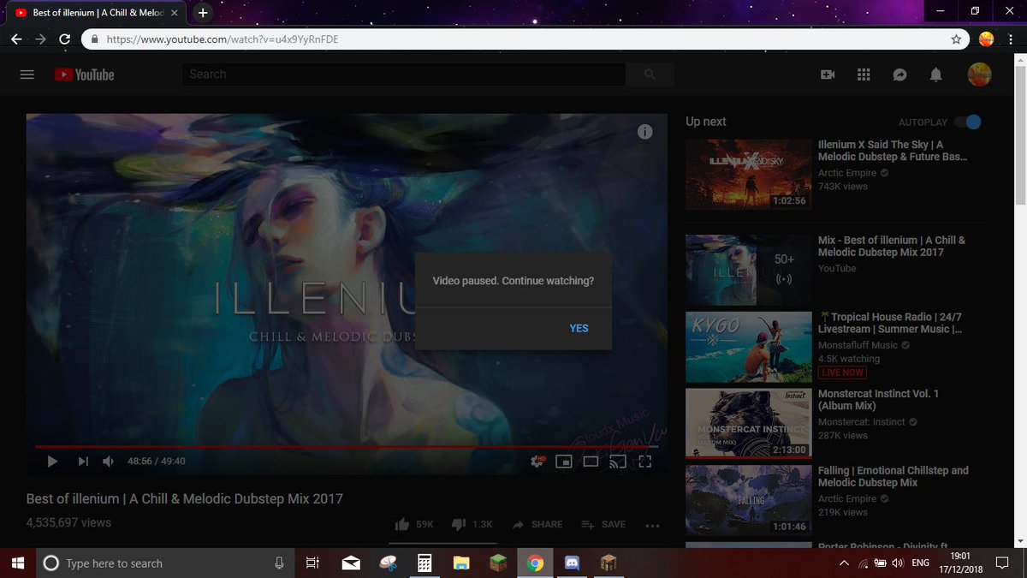The width and height of the screenshot is (1027, 578).
Task: Open File Explorer from the taskbar
Action: coord(461,563)
